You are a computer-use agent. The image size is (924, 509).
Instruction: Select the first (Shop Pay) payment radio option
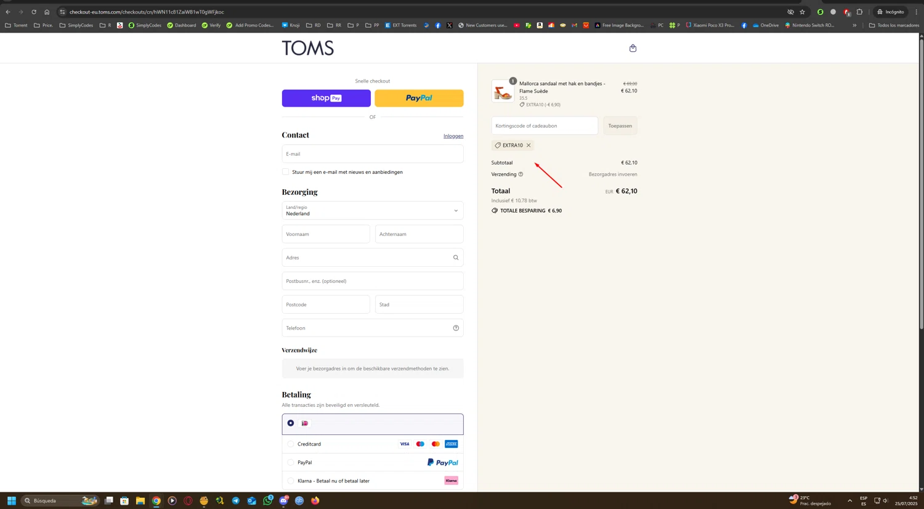[291, 423]
